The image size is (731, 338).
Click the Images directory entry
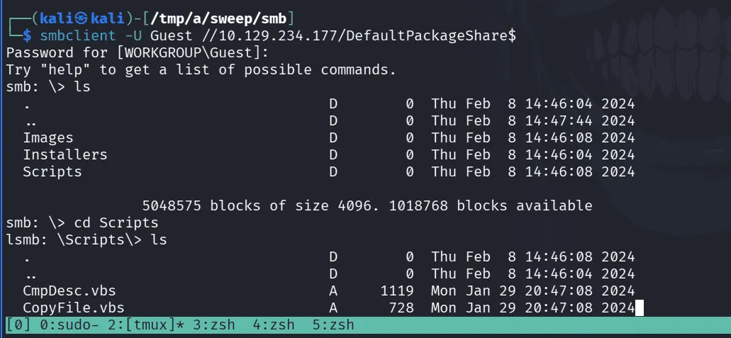pyautogui.click(x=48, y=138)
